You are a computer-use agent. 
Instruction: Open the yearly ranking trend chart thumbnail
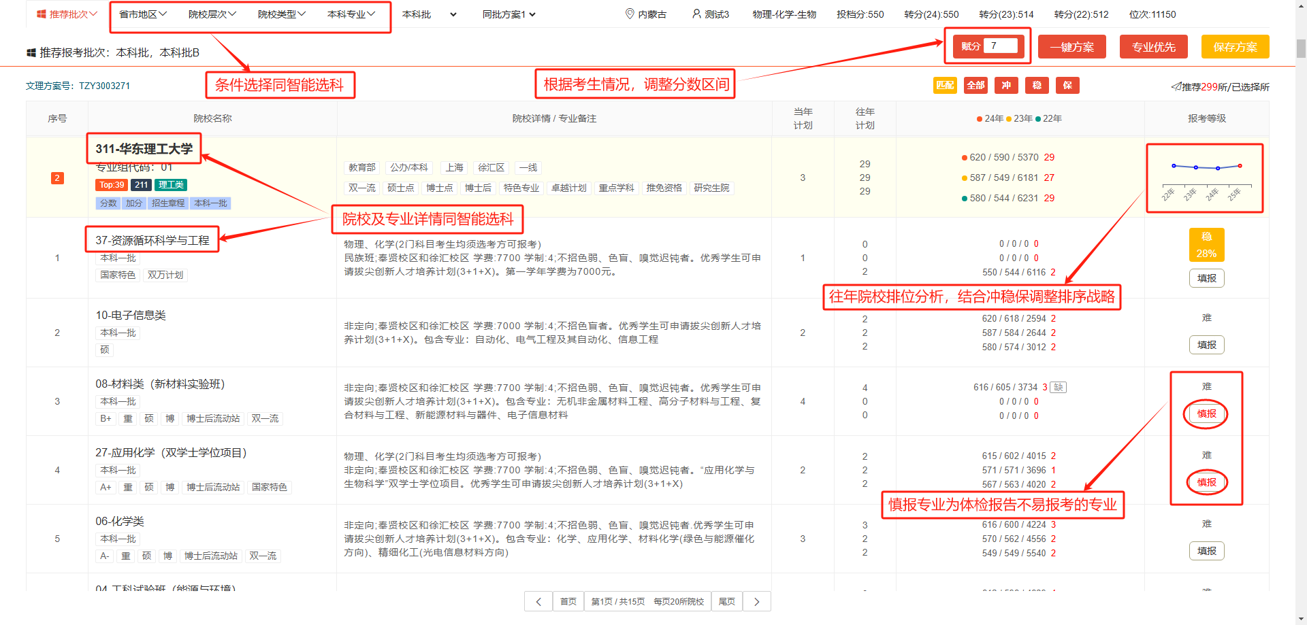click(x=1204, y=178)
